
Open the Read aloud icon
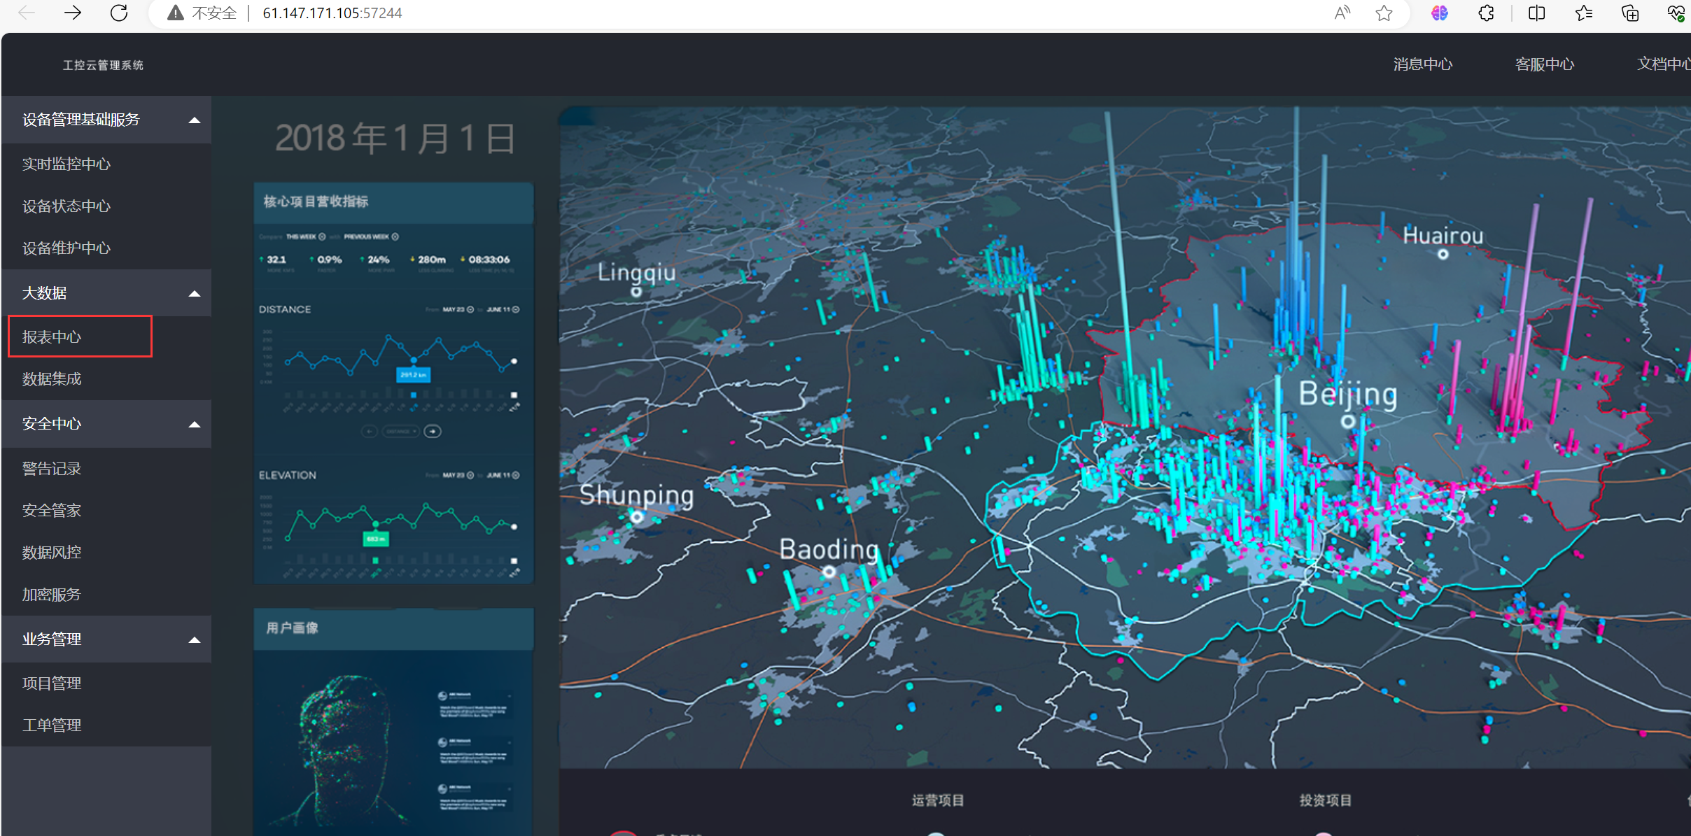point(1341,13)
